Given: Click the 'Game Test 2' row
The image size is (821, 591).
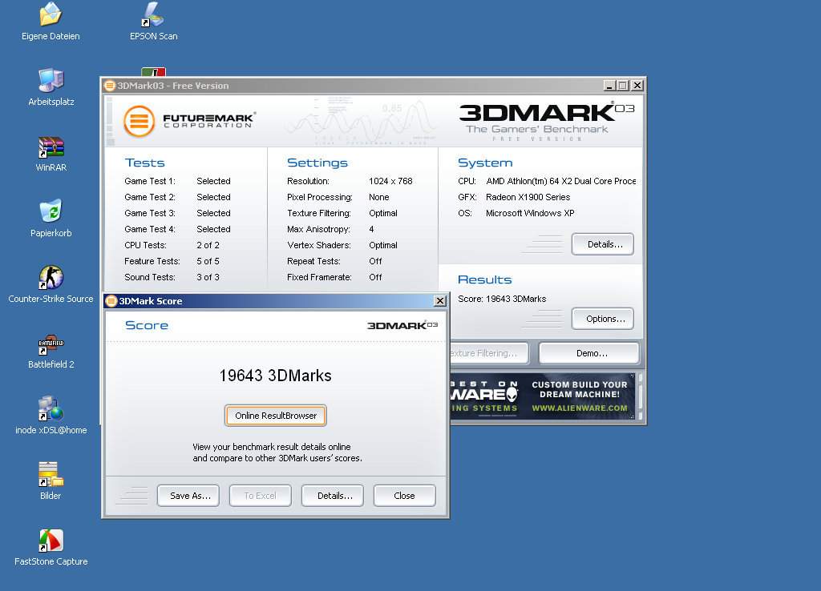Looking at the screenshot, I should click(177, 197).
